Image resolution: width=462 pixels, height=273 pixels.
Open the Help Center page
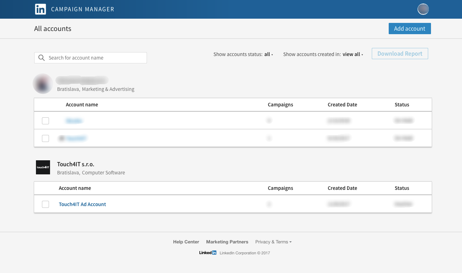coord(186,242)
